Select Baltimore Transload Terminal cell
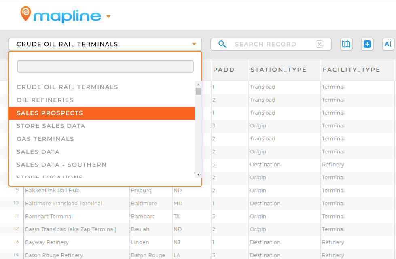The image size is (396, 259). pos(77,204)
